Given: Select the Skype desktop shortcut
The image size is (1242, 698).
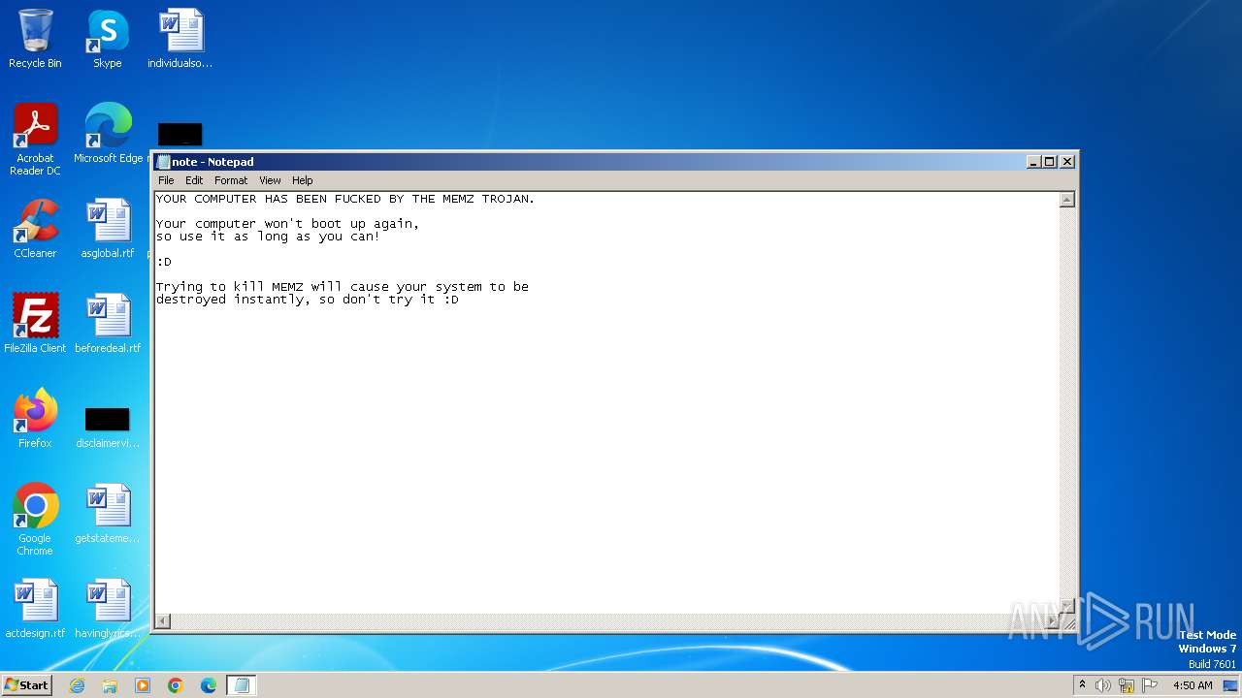Looking at the screenshot, I should pos(107,39).
